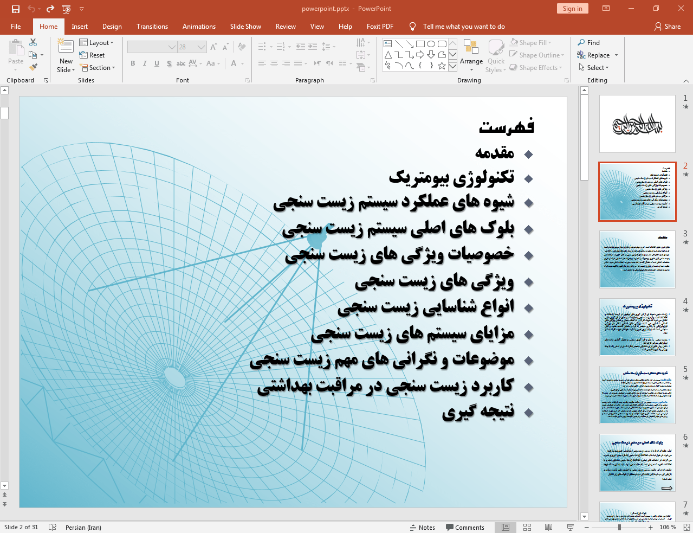Viewport: 693px width, 533px height.
Task: Open Shape Fill dropdown
Action: click(x=531, y=42)
